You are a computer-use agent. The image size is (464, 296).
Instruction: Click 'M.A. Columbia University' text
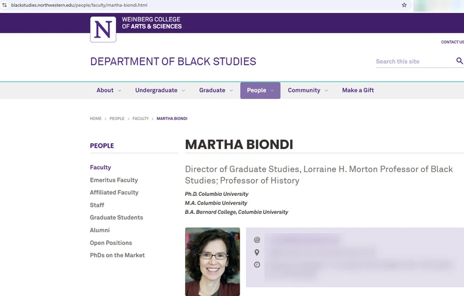216,203
